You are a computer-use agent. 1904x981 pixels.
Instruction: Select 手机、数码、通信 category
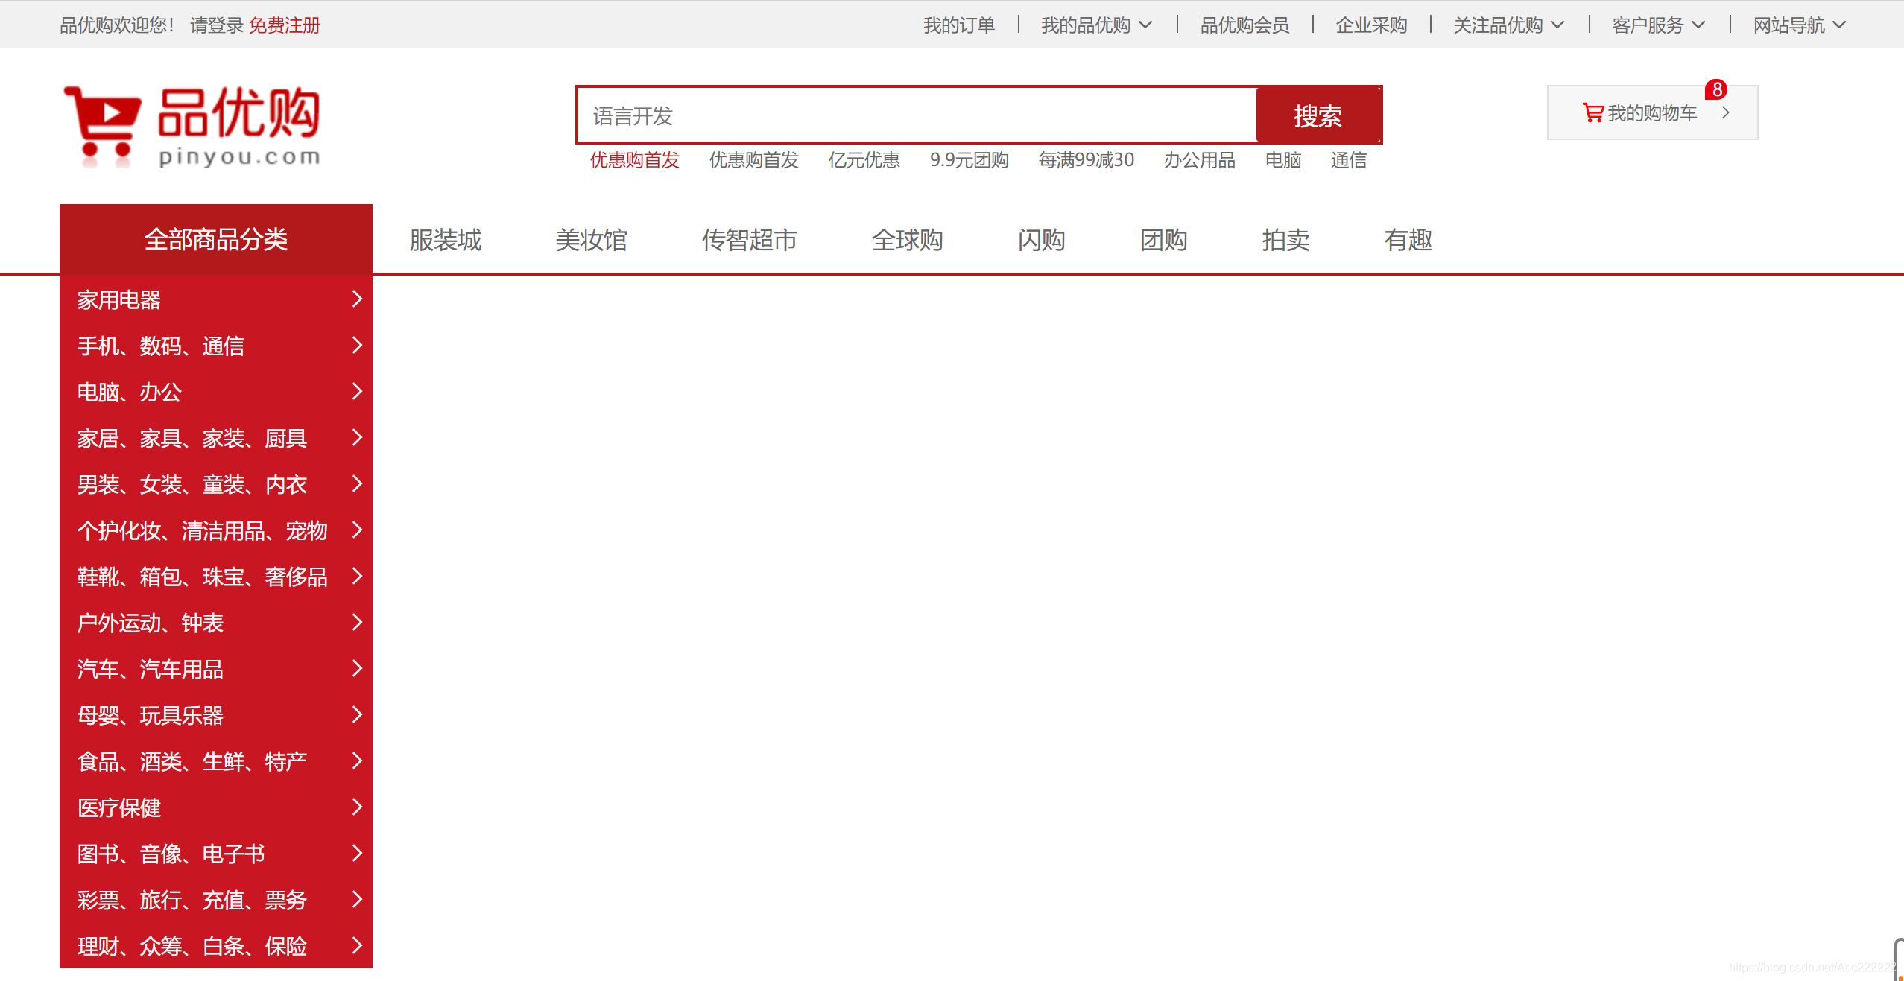pos(161,346)
